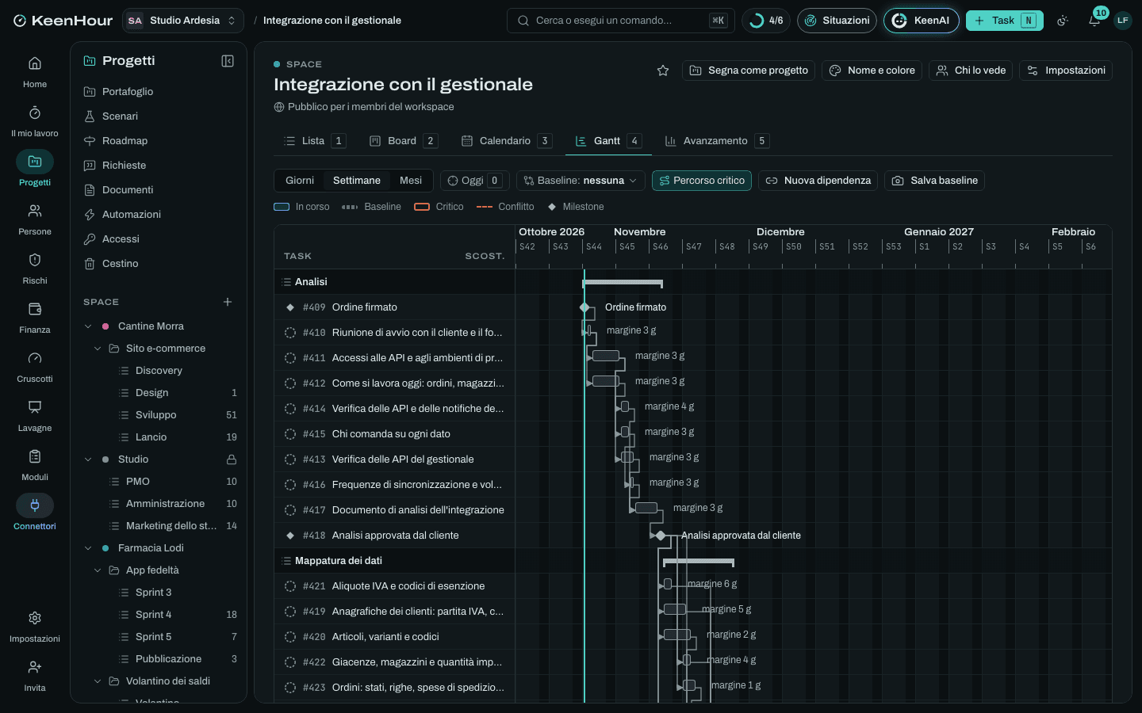Switch to the Lista tab

click(x=314, y=141)
